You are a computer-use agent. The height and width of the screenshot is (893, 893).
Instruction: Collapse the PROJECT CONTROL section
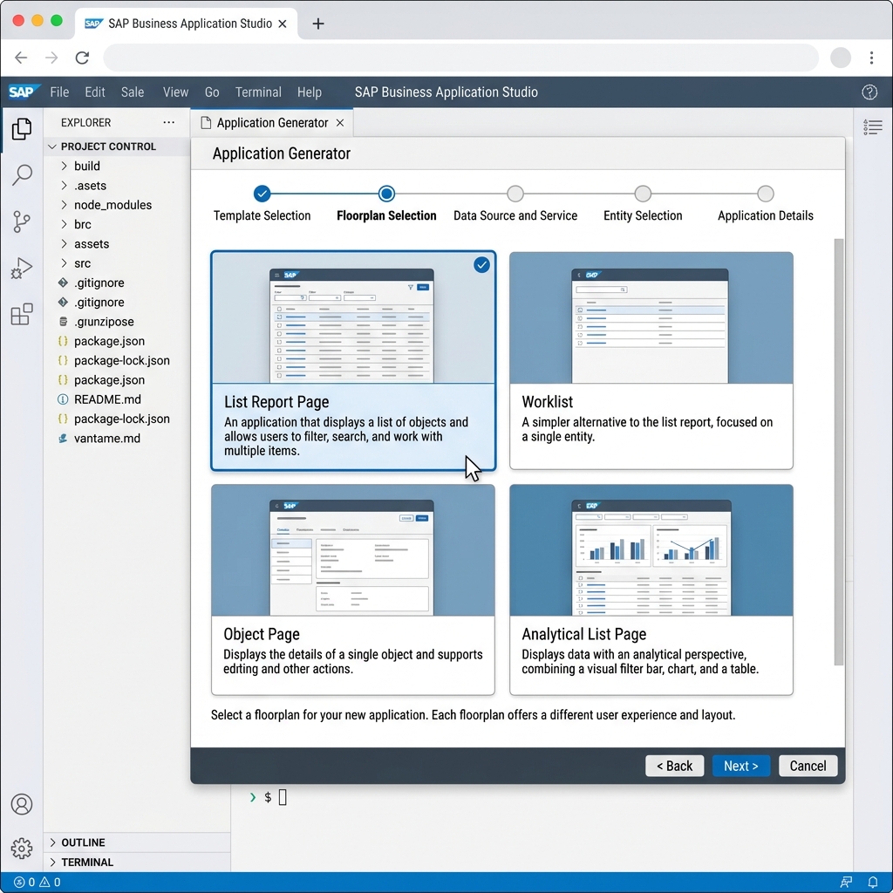51,147
